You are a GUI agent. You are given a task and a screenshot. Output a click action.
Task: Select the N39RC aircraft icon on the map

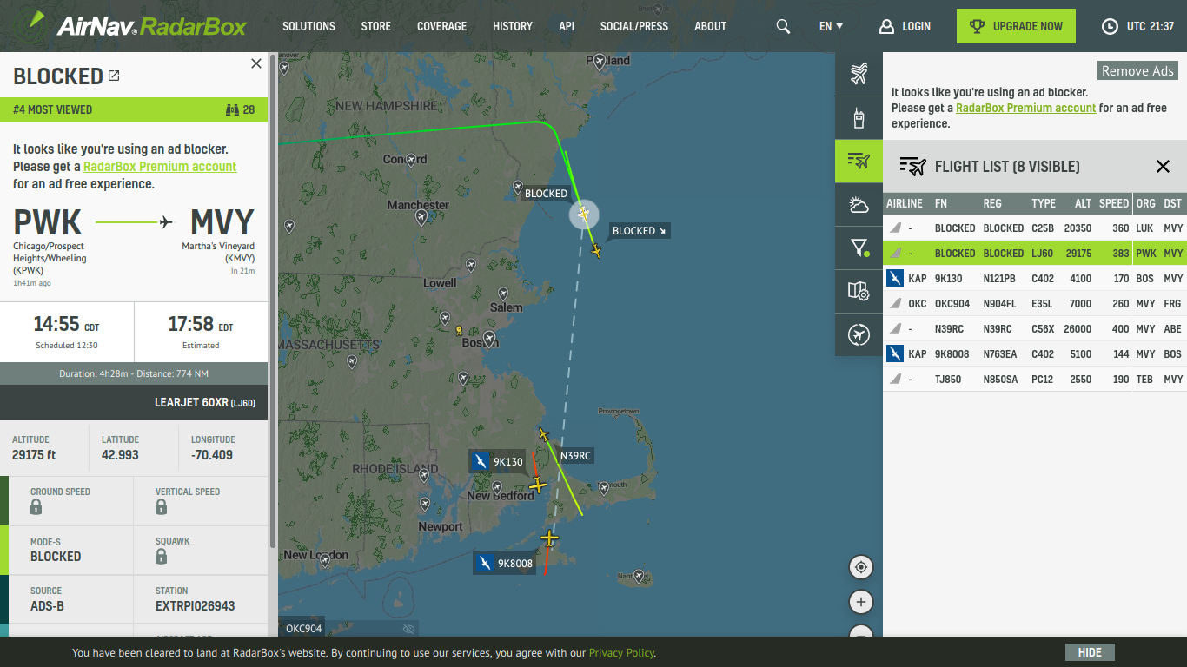tap(544, 434)
